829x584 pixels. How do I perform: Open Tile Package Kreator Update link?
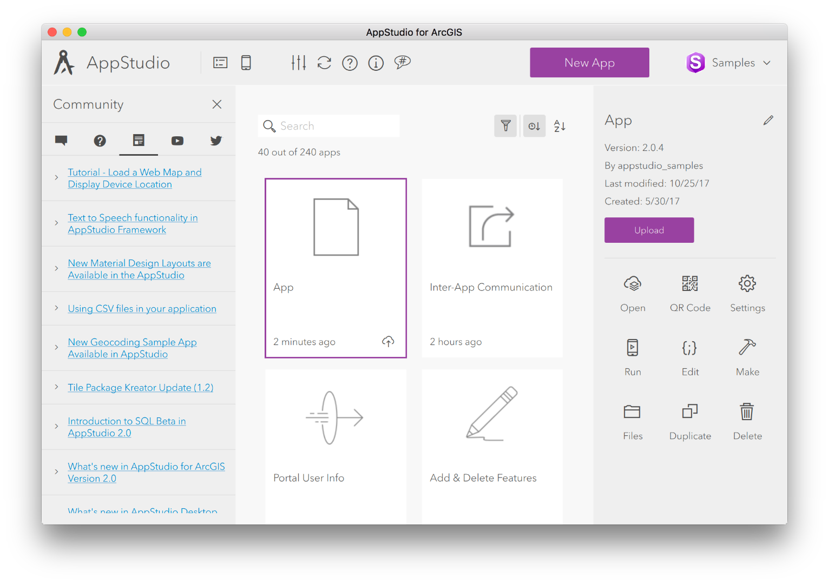tap(140, 388)
